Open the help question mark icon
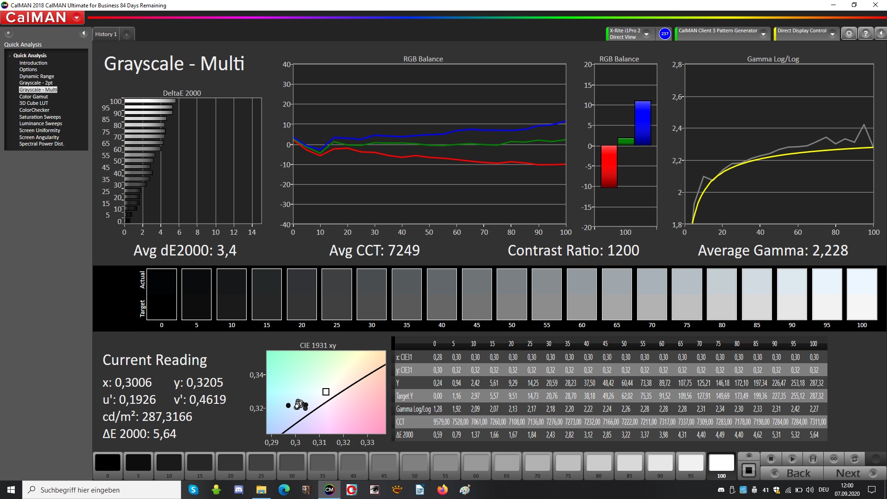This screenshot has width=887, height=499. 866,34
